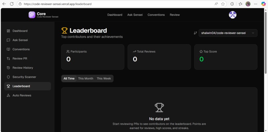Click the git branch icon beside repo selector
The image size is (268, 132).
coord(195,33)
